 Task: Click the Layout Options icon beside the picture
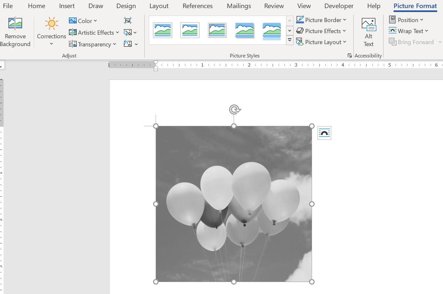pos(324,133)
